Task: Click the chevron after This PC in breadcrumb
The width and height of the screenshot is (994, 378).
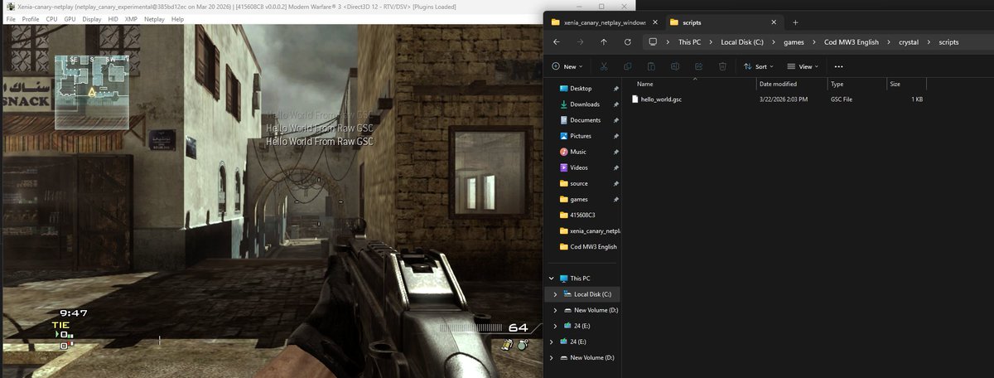Action: click(x=712, y=41)
